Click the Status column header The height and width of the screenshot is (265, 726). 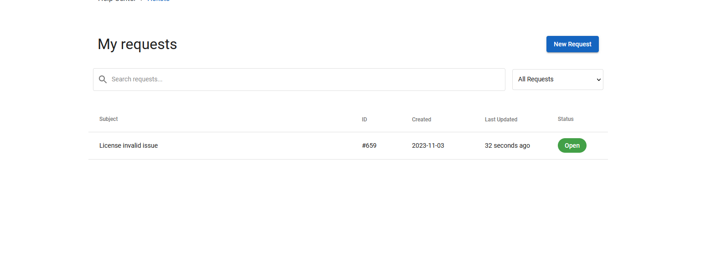pos(566,119)
